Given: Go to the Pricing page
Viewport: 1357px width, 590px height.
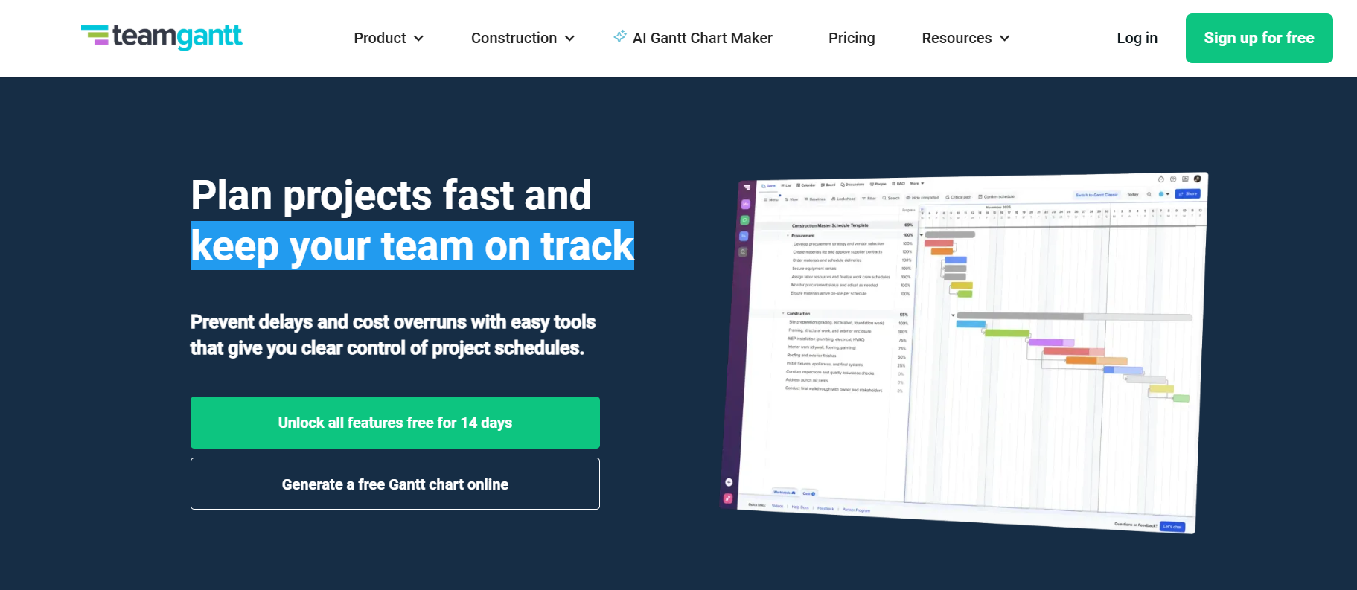Looking at the screenshot, I should click(852, 38).
